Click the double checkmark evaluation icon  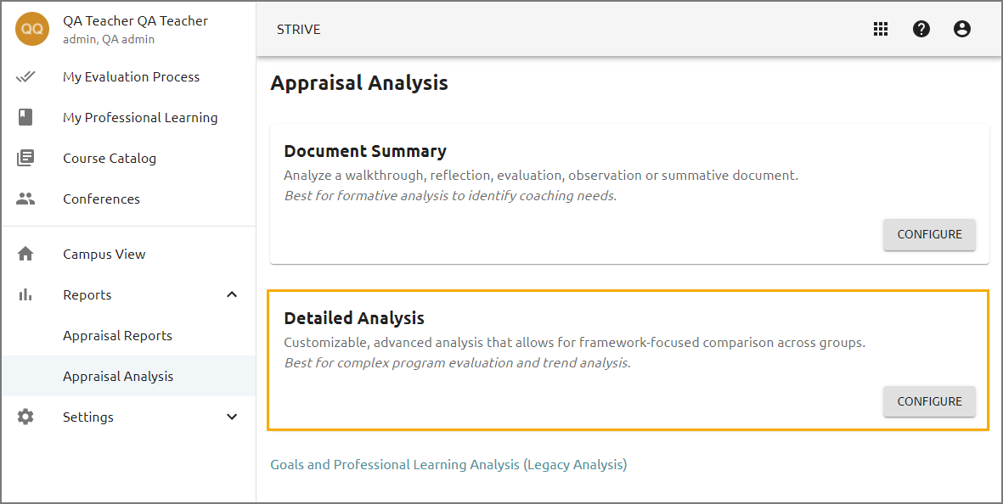(25, 76)
